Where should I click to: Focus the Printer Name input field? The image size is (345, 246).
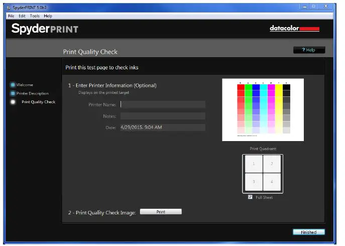click(163, 104)
